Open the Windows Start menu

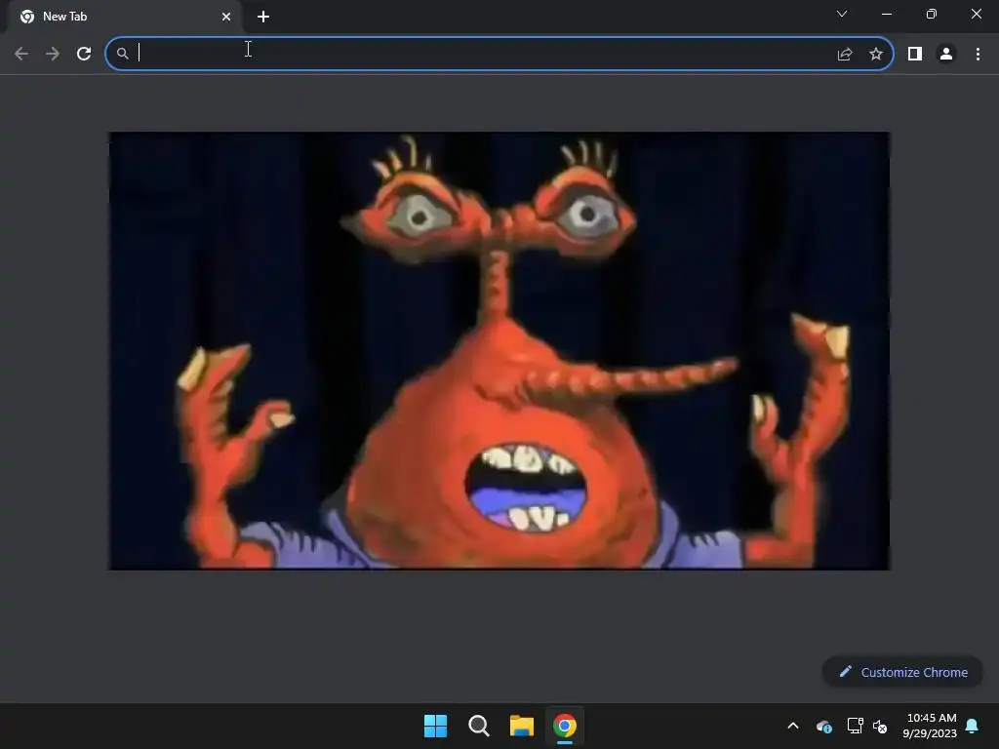tap(436, 726)
